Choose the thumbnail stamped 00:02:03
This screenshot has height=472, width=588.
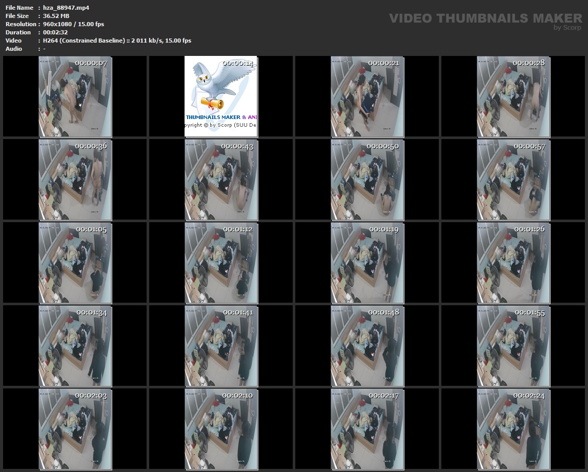[75, 429]
